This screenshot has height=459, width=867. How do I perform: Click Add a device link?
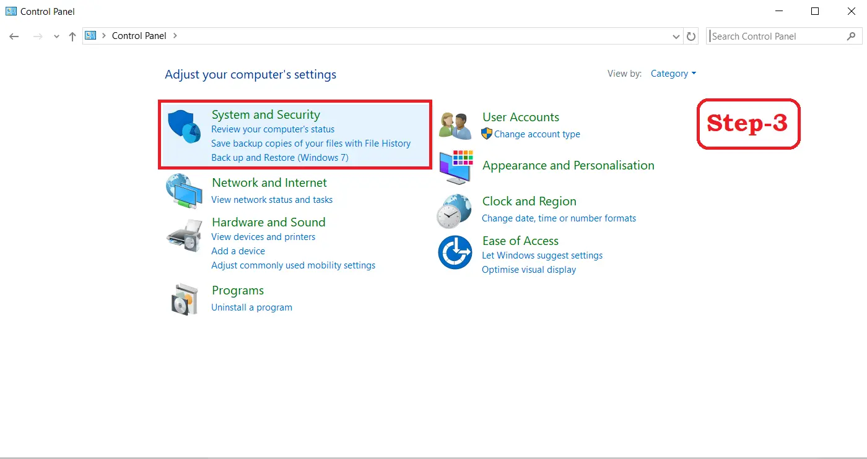pyautogui.click(x=238, y=251)
